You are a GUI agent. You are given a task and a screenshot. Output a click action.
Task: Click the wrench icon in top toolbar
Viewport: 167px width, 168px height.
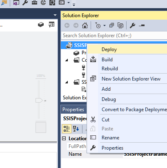[25, 2]
